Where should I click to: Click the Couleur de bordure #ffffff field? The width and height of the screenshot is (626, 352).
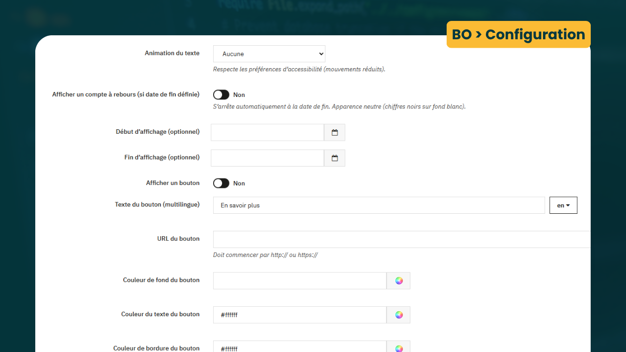tap(300, 347)
